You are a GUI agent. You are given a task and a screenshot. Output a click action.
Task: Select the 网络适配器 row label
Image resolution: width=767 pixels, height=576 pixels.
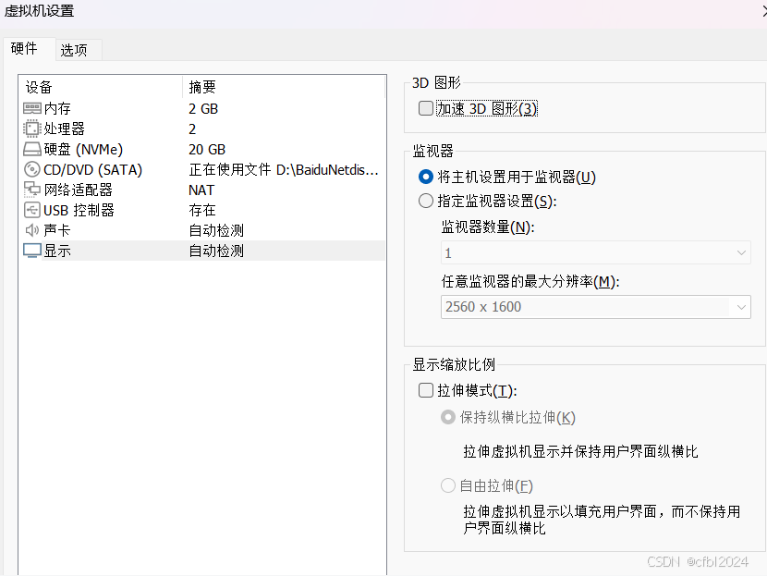tap(79, 190)
